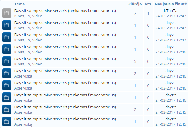Click the 24-02-2017 12:47 timestamp under KTooTa
188x128 pixels.
(171, 16)
